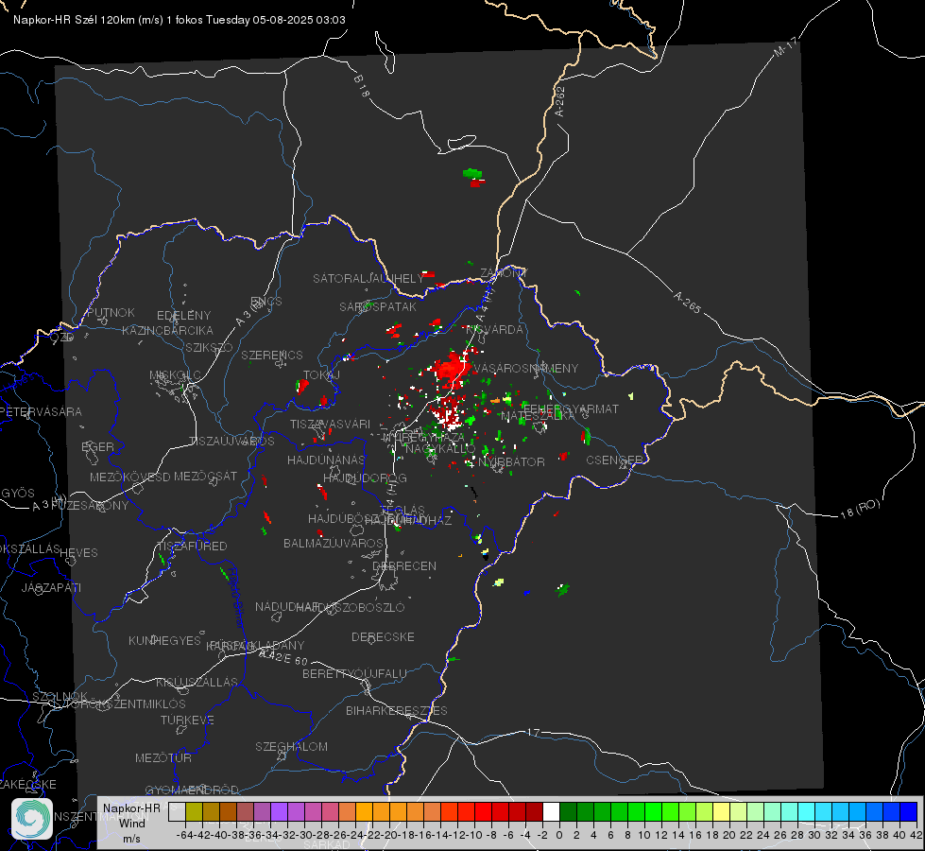Select the BIHARKERESZTES label

(x=397, y=710)
